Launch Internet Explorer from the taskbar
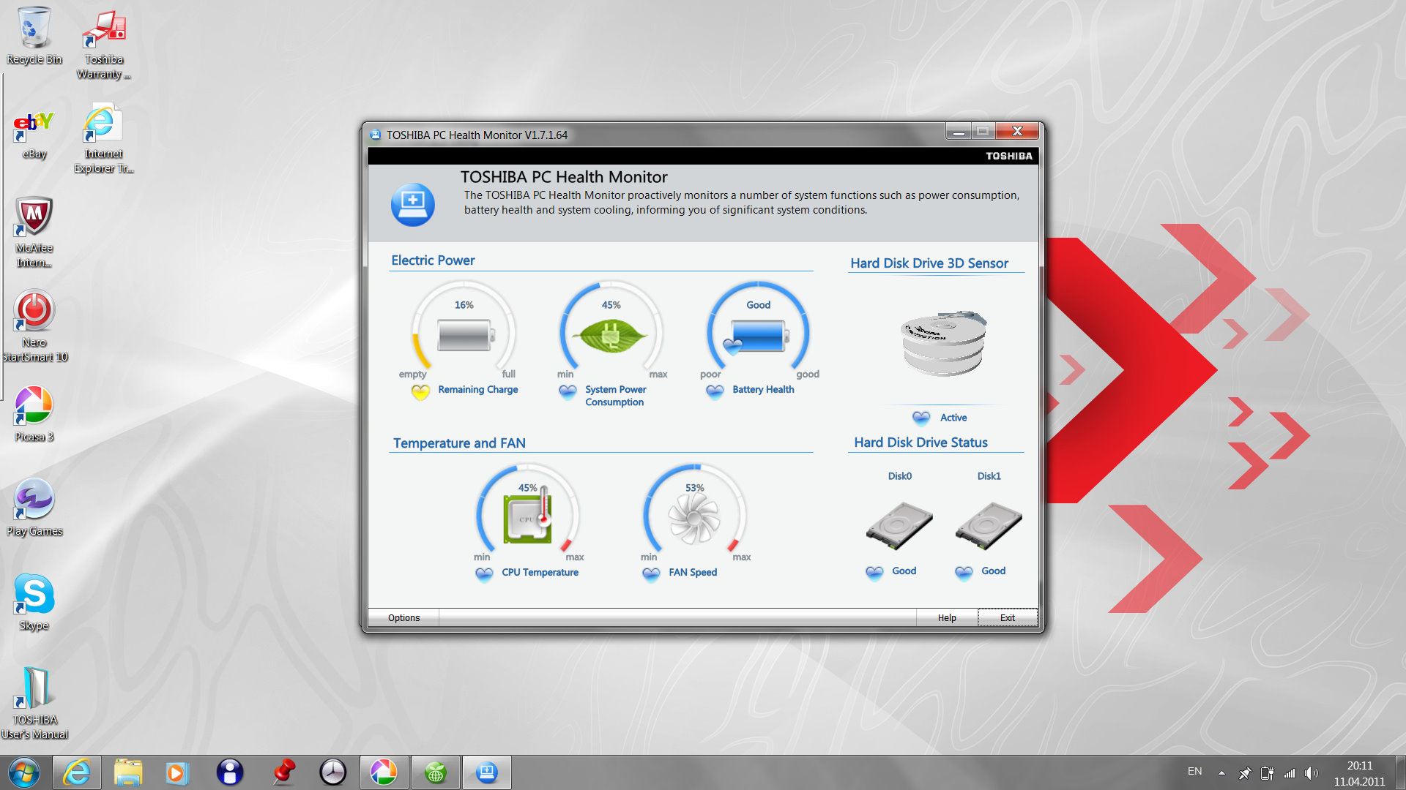The image size is (1406, 790). click(77, 772)
